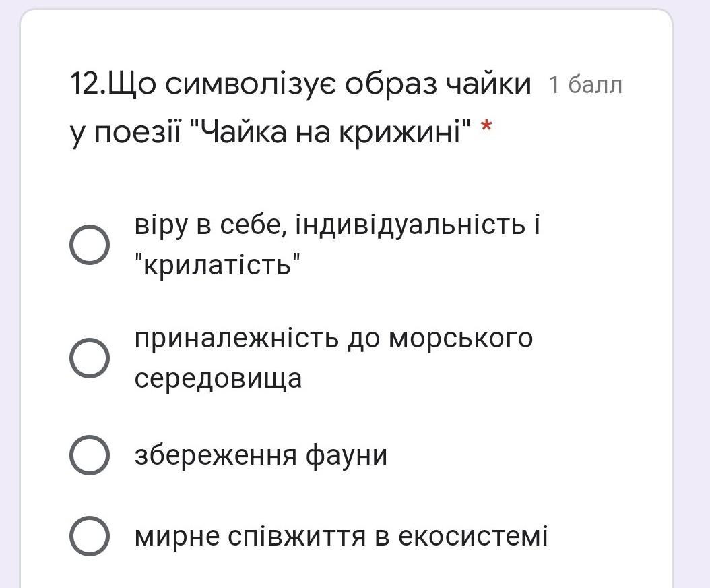Tick the radio circle for "збереження фауни"

click(90, 455)
